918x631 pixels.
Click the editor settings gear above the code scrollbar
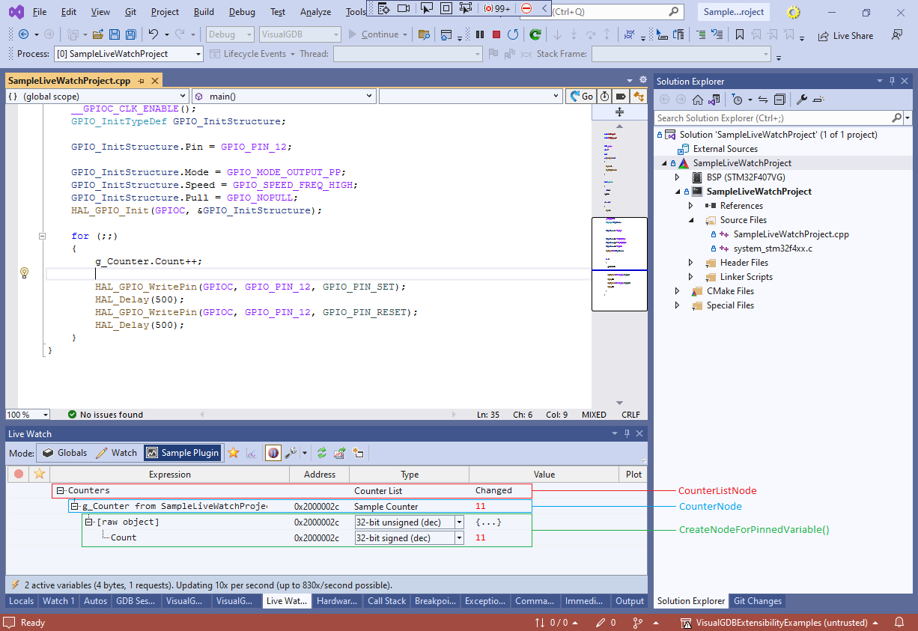coord(642,80)
